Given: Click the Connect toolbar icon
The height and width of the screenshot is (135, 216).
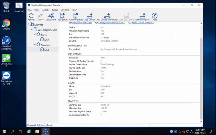Looking at the screenshot, I should point(40,17).
